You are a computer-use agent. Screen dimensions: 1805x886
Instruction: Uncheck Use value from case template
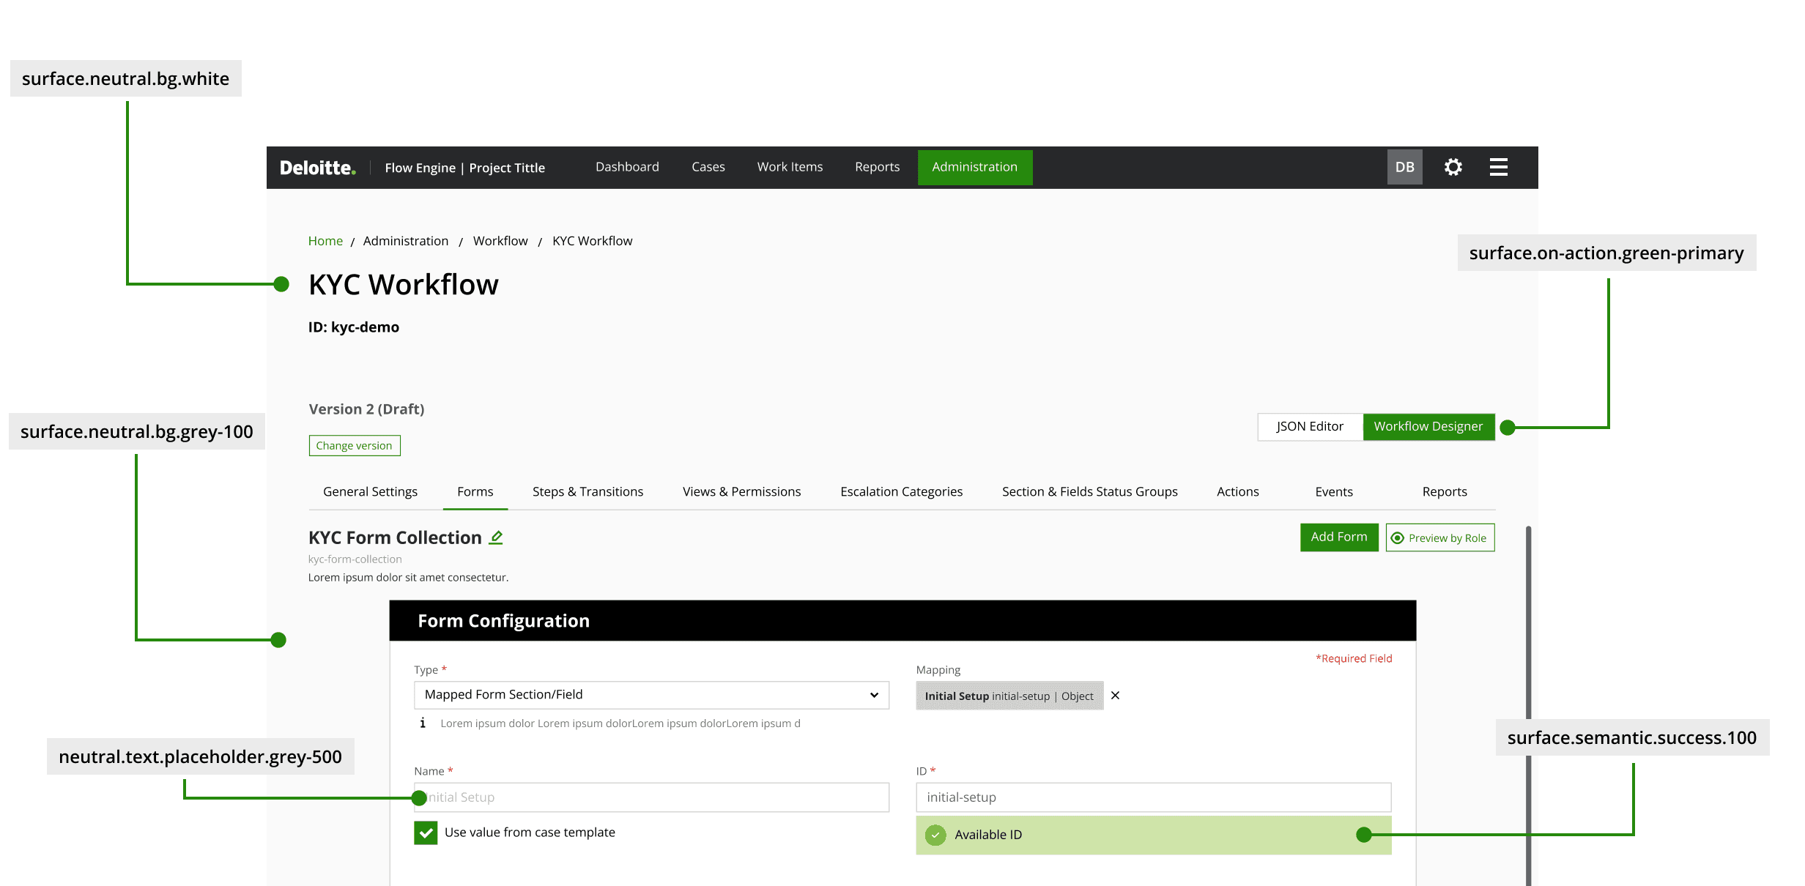(426, 833)
